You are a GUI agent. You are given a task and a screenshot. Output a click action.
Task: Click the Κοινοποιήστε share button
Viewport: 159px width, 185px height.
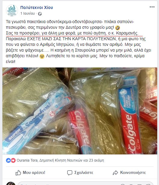click(x=129, y=173)
